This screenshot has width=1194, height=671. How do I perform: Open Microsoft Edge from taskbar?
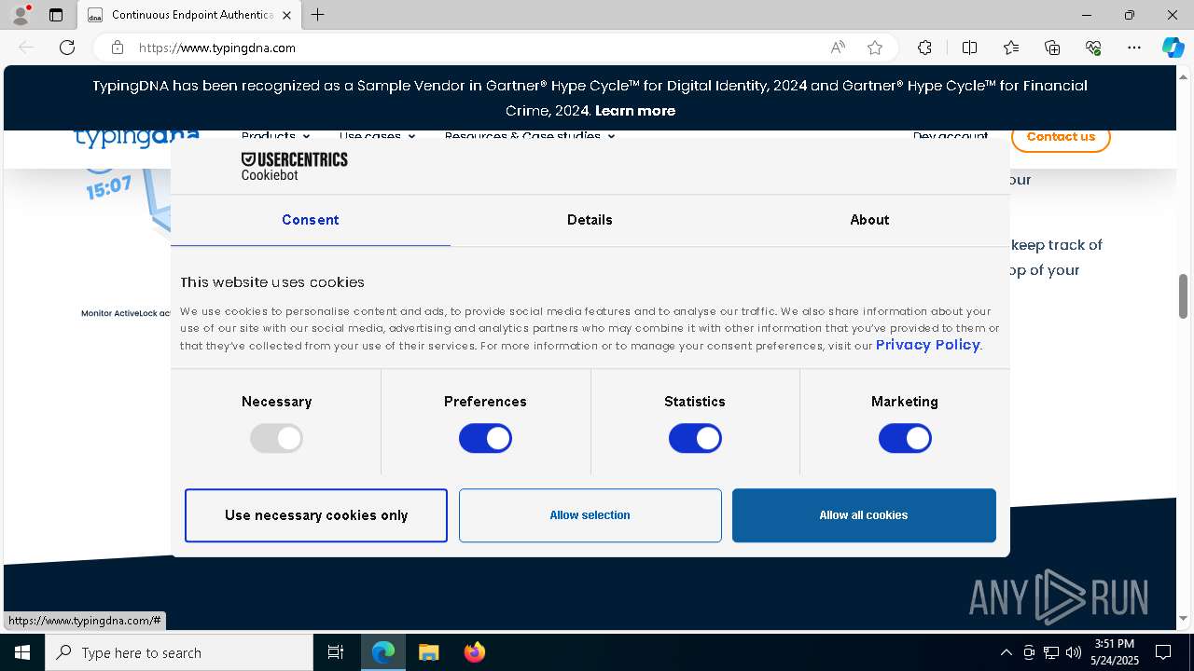point(383,652)
